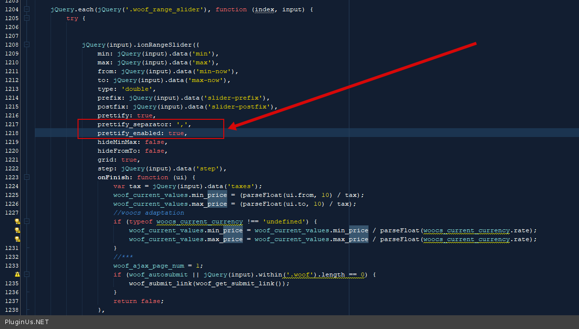
Task: Click the underlined woocs_current_currency in the typeof check
Action: tap(199, 221)
